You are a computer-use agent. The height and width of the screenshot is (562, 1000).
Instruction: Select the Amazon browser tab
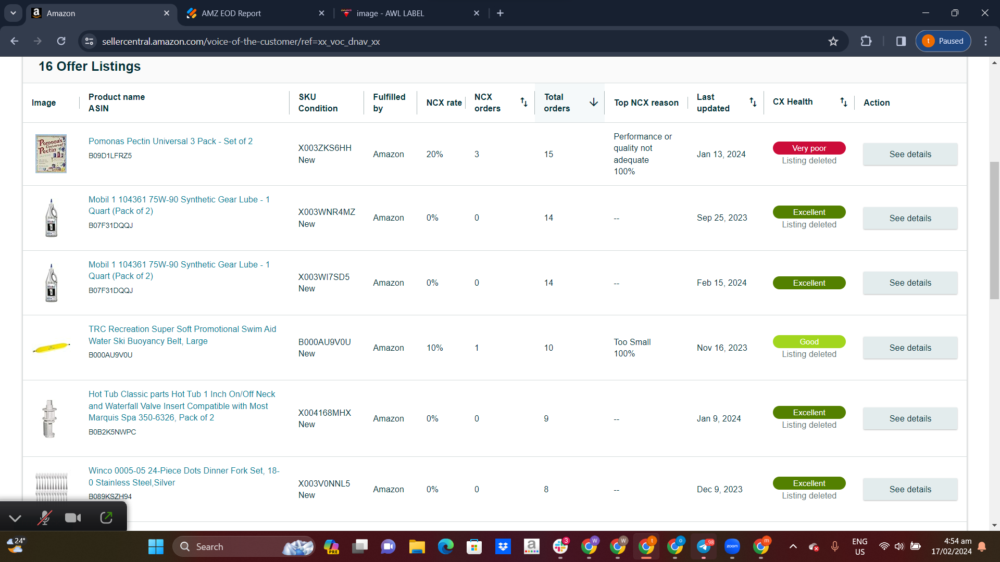[101, 13]
